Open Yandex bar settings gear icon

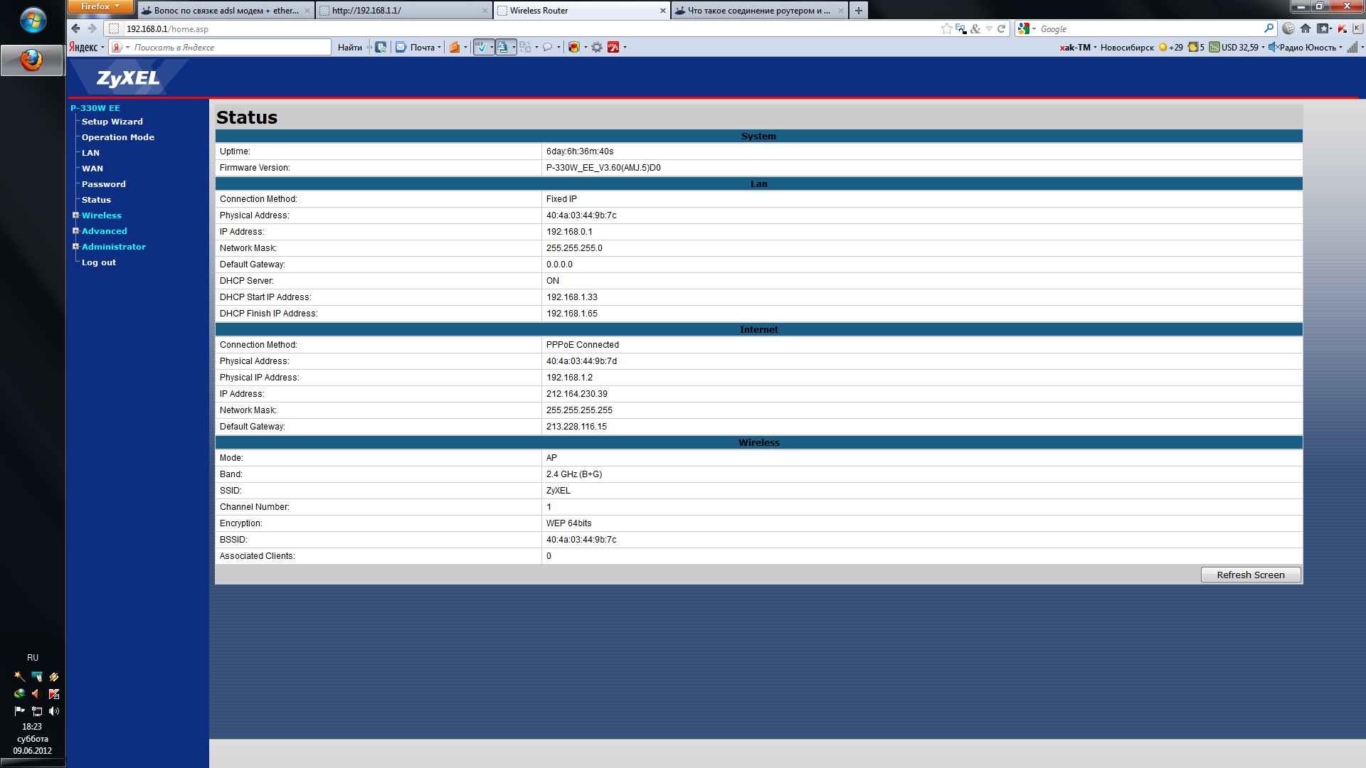click(x=597, y=48)
